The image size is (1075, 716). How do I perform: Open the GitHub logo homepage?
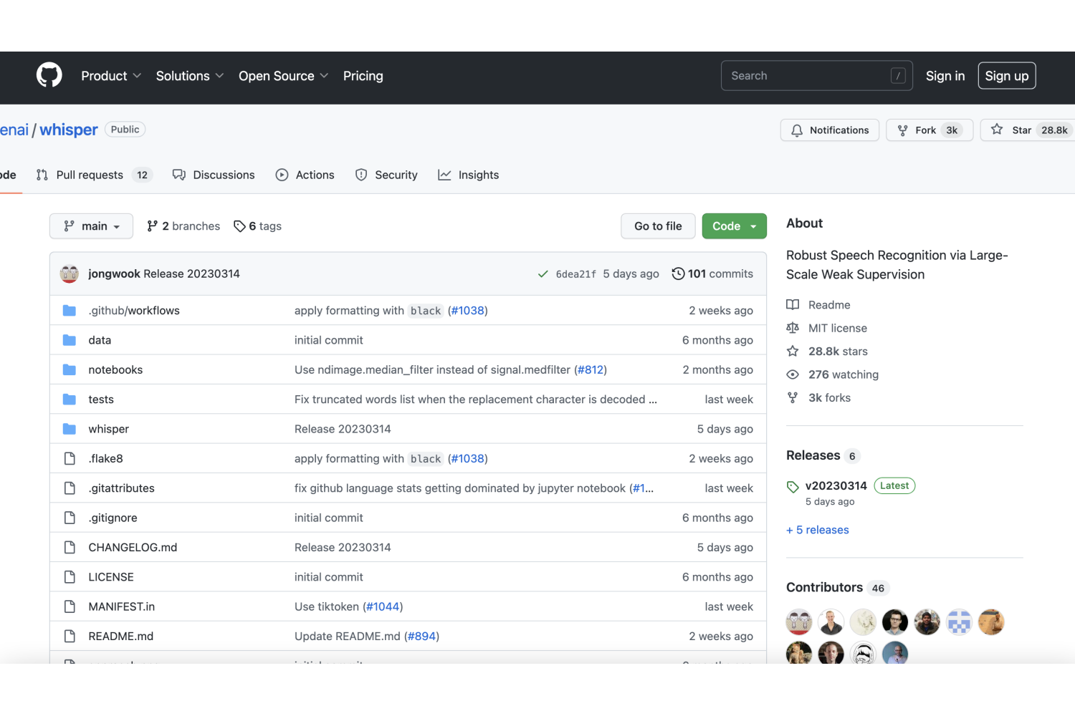click(x=49, y=75)
